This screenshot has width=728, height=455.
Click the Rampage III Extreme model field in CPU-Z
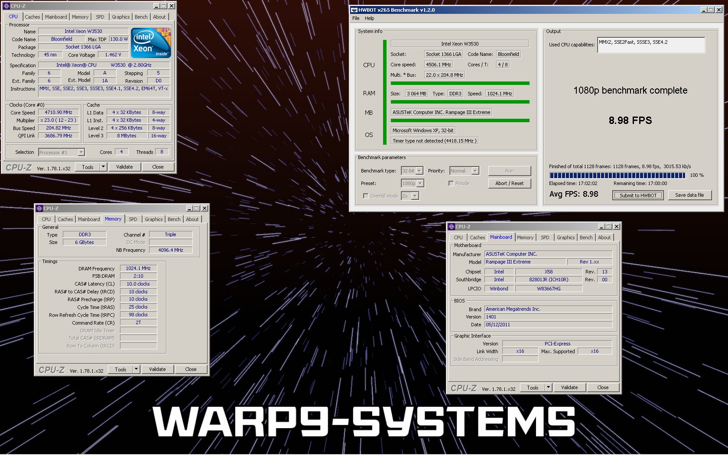click(x=525, y=262)
